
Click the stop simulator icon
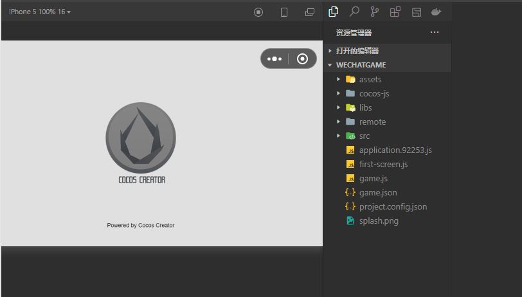258,12
